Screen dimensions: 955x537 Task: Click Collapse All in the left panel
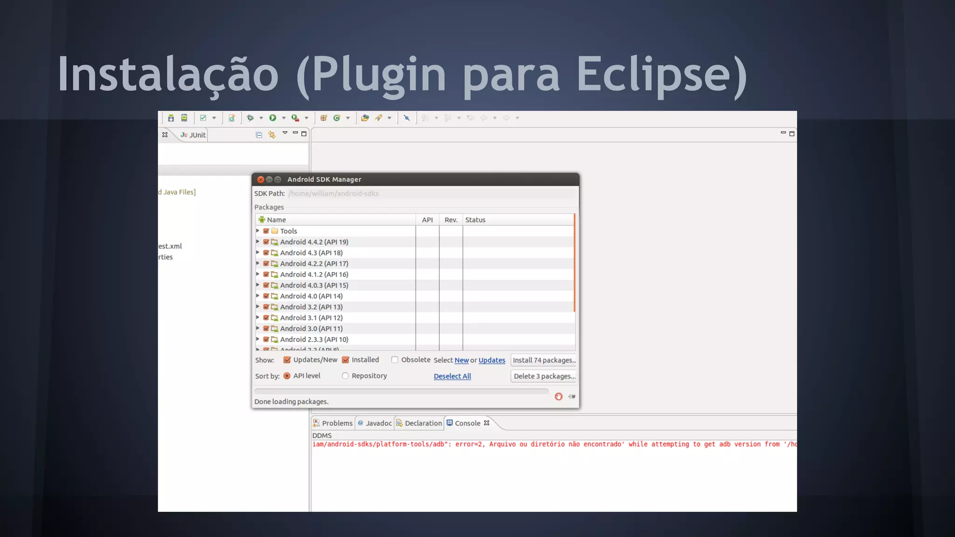(259, 135)
